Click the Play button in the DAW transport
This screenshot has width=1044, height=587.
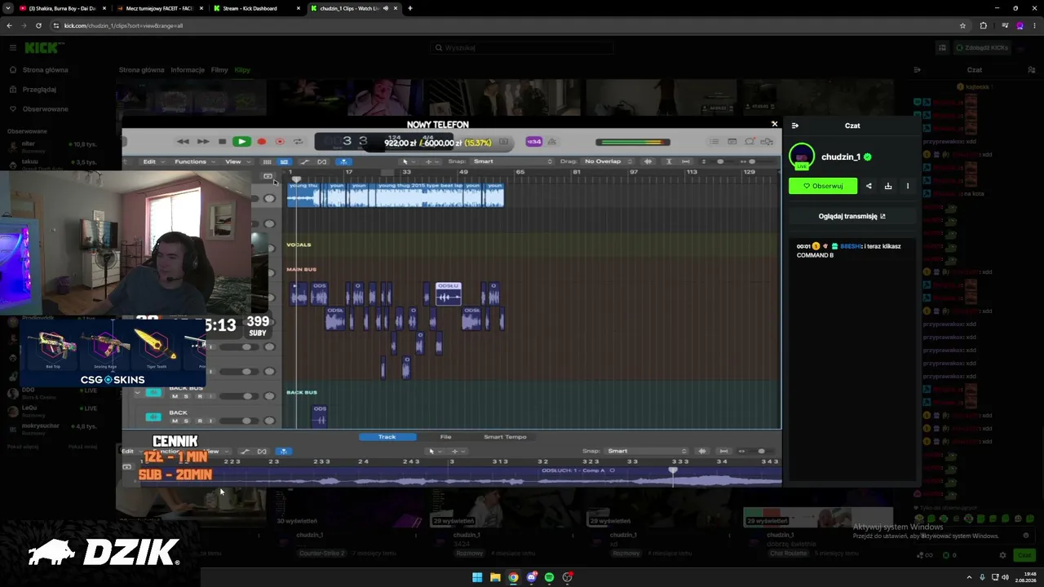coord(241,142)
